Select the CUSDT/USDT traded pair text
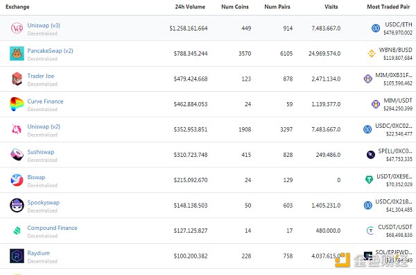The image size is (416, 275). coord(395,227)
